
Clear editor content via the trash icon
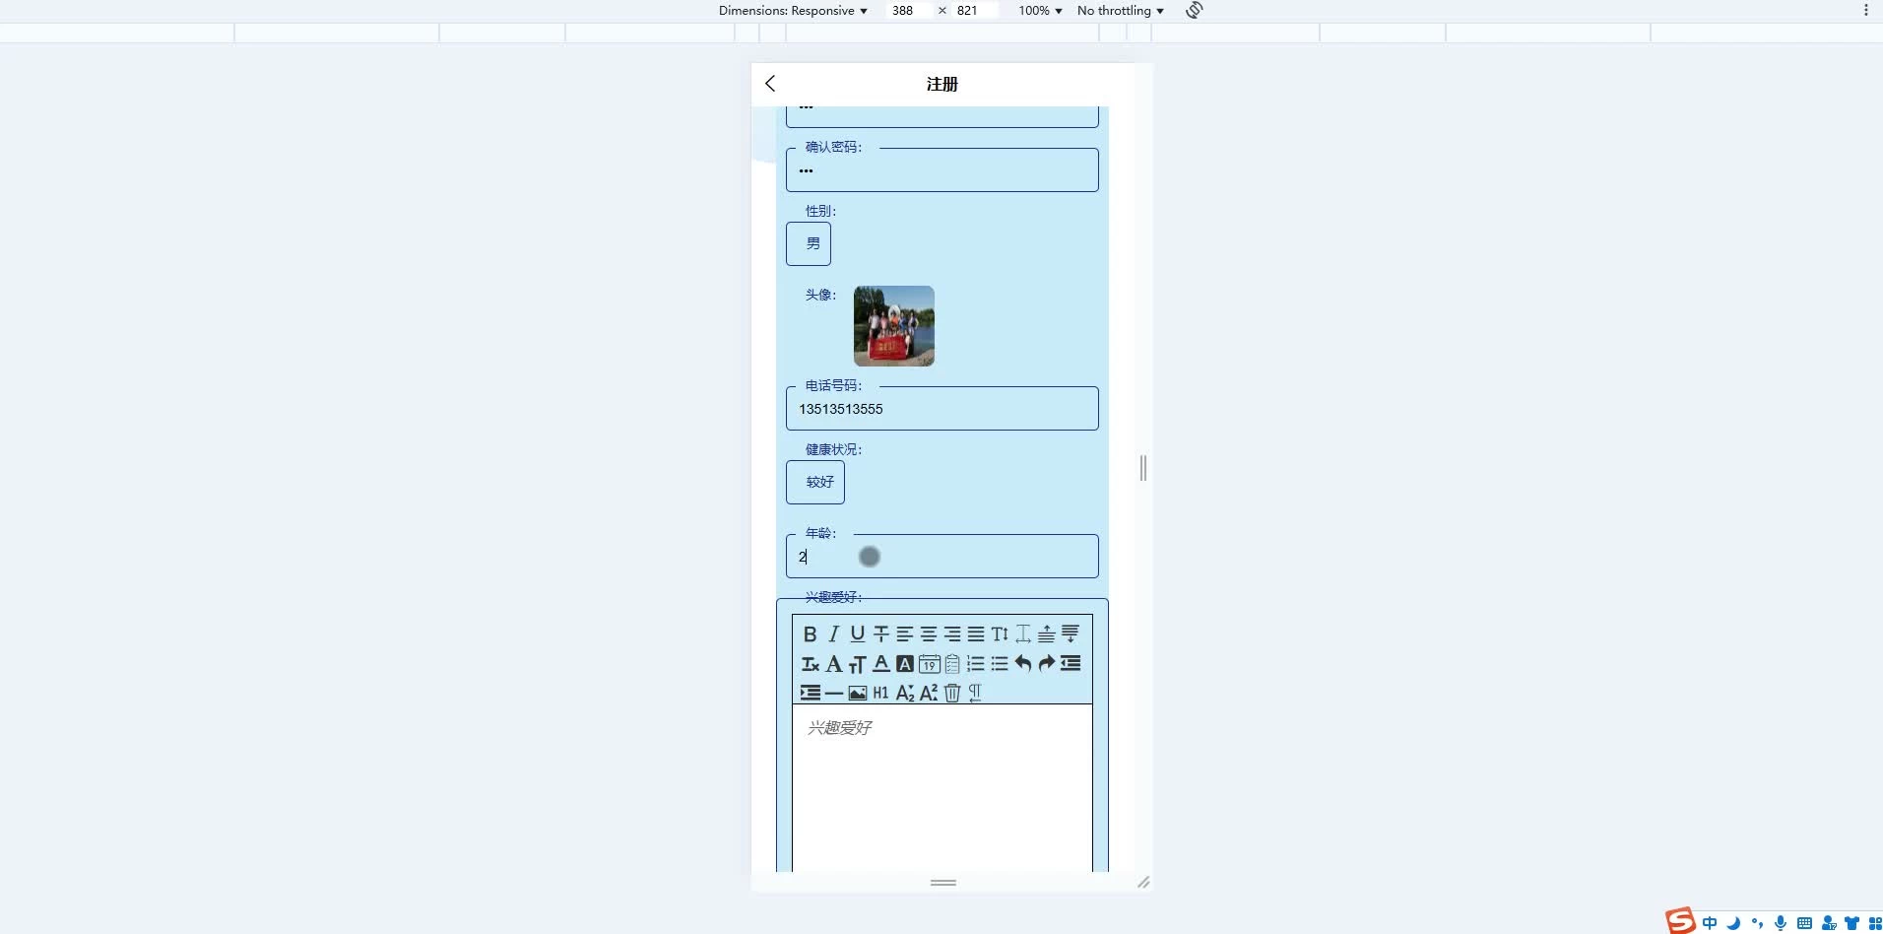953,693
